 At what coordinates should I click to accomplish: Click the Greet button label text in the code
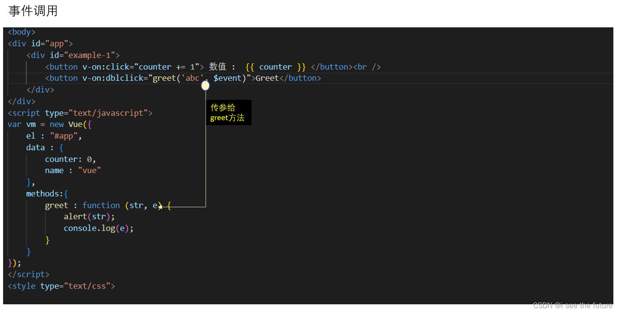pos(267,78)
